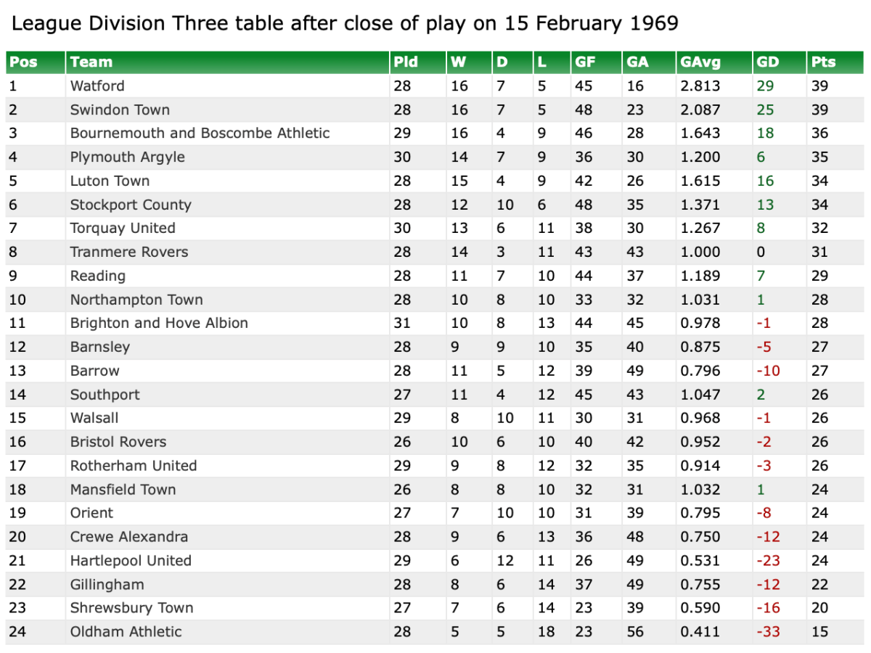
Task: Select Hartlepool United team name
Action: click(131, 561)
